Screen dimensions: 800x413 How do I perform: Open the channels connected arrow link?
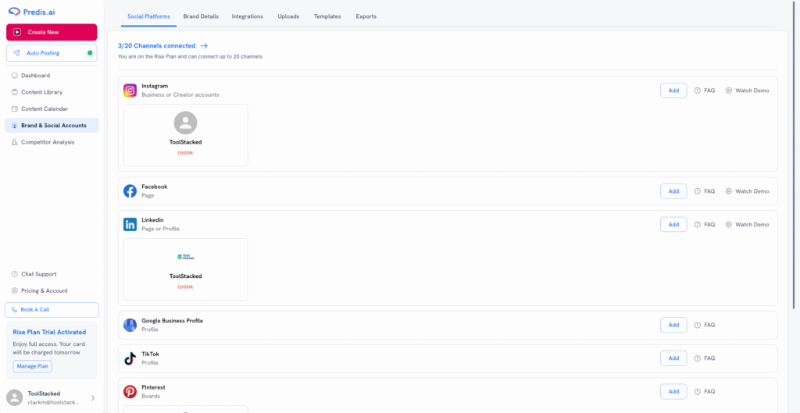204,46
